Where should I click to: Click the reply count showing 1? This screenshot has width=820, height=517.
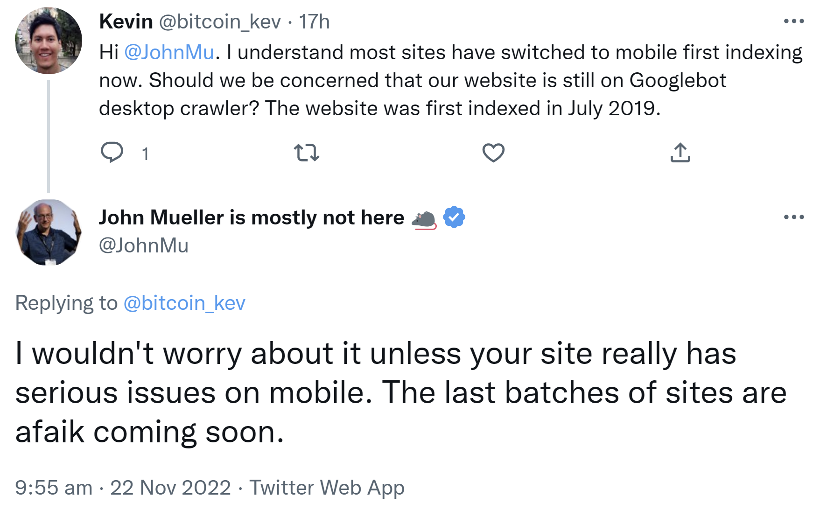pos(146,153)
